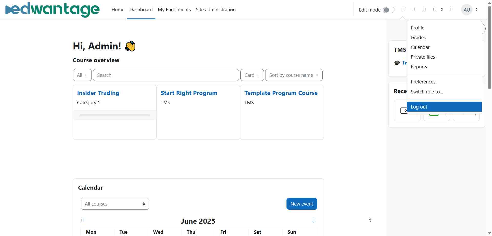Go to Site administration tab
The image size is (492, 236).
click(x=216, y=9)
